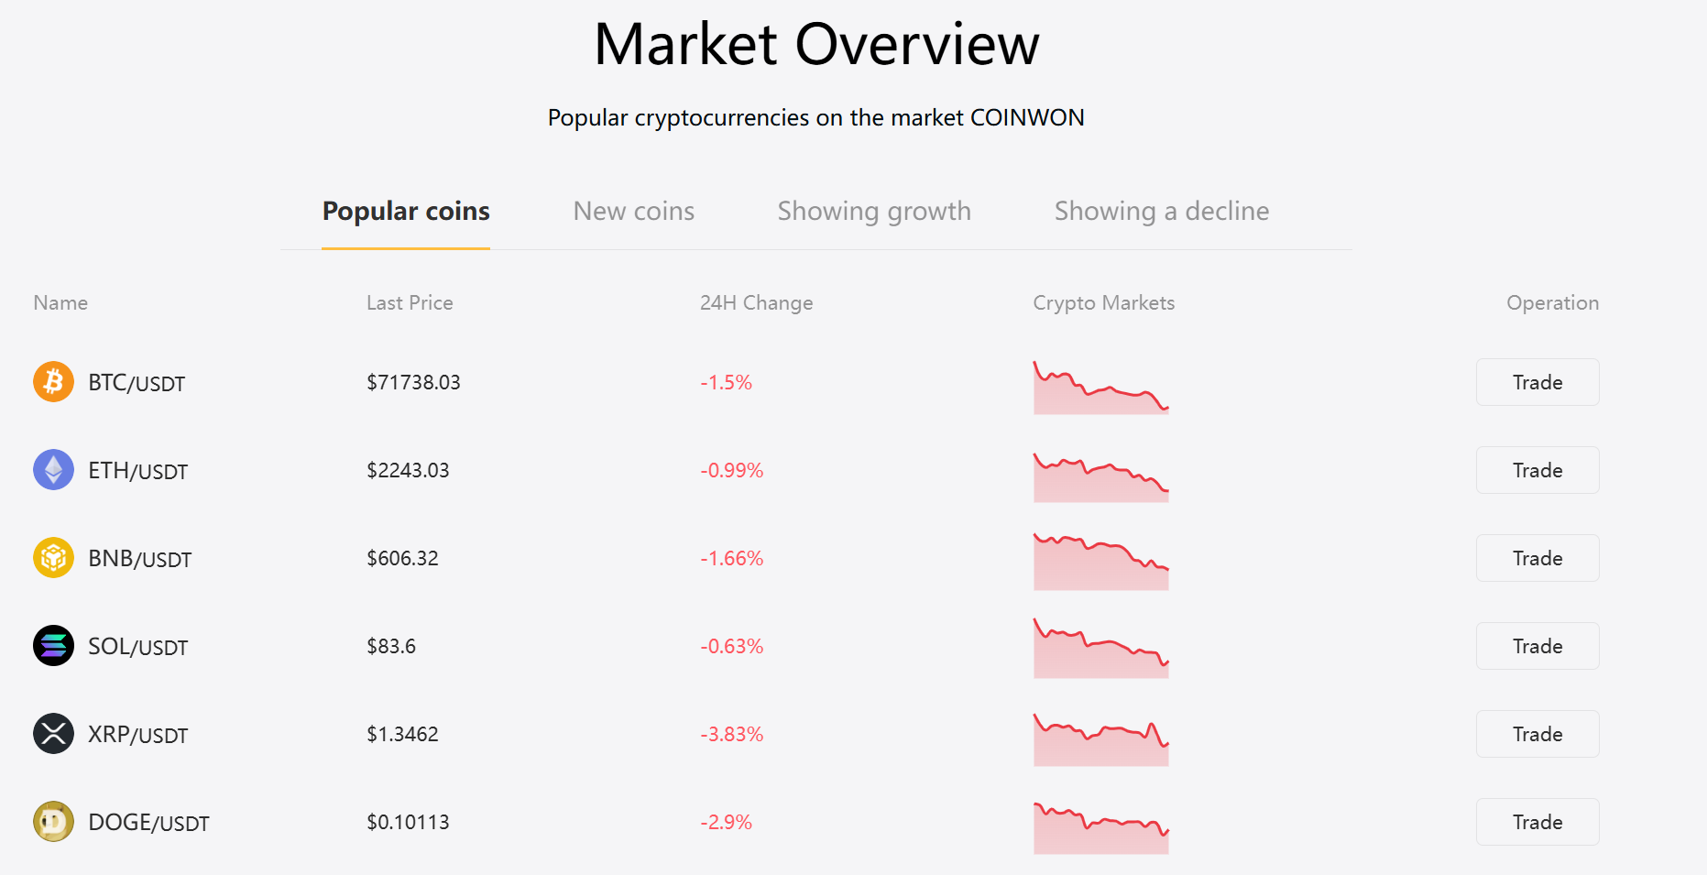
Task: Hit the Trade button for BNB/USDT
Action: coord(1537,558)
